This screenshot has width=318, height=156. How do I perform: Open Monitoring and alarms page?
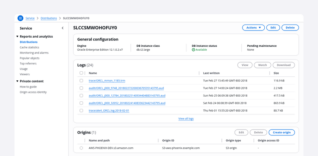point(34,53)
